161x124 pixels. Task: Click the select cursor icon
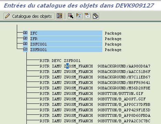pos(71,16)
